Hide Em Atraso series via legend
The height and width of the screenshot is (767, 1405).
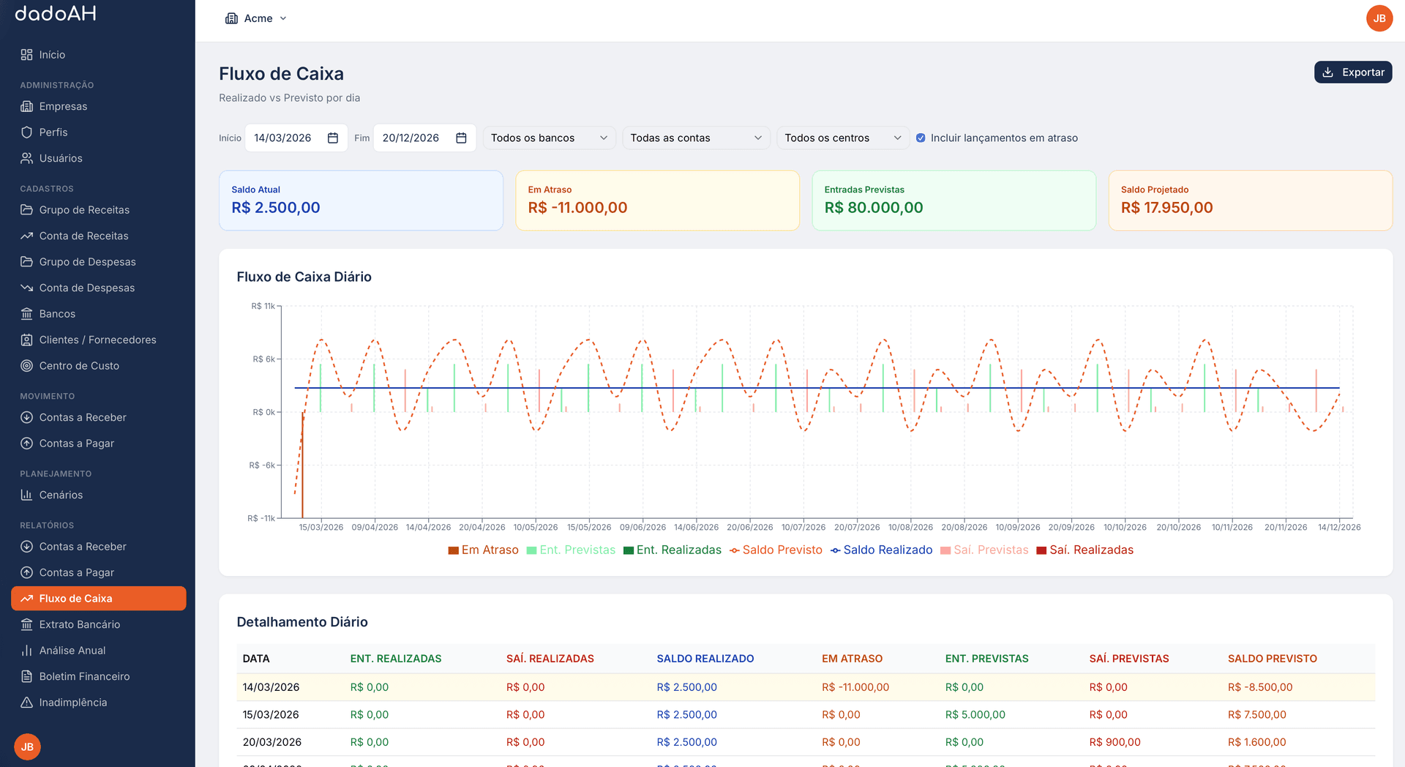[489, 550]
